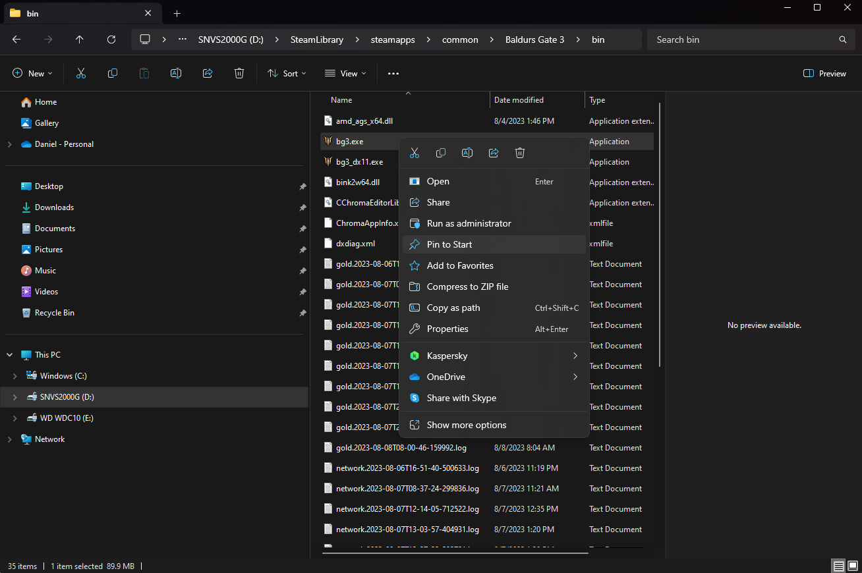Expand the Windows (C:) drive node
This screenshot has width=862, height=573.
tap(14, 376)
